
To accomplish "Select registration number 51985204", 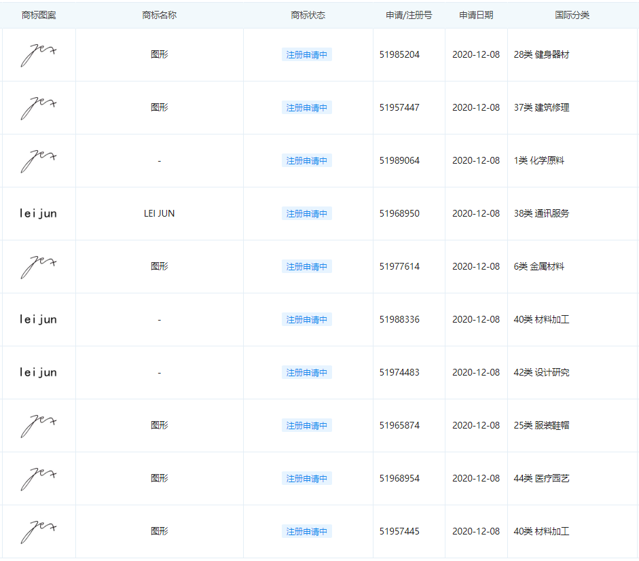I will click(399, 54).
